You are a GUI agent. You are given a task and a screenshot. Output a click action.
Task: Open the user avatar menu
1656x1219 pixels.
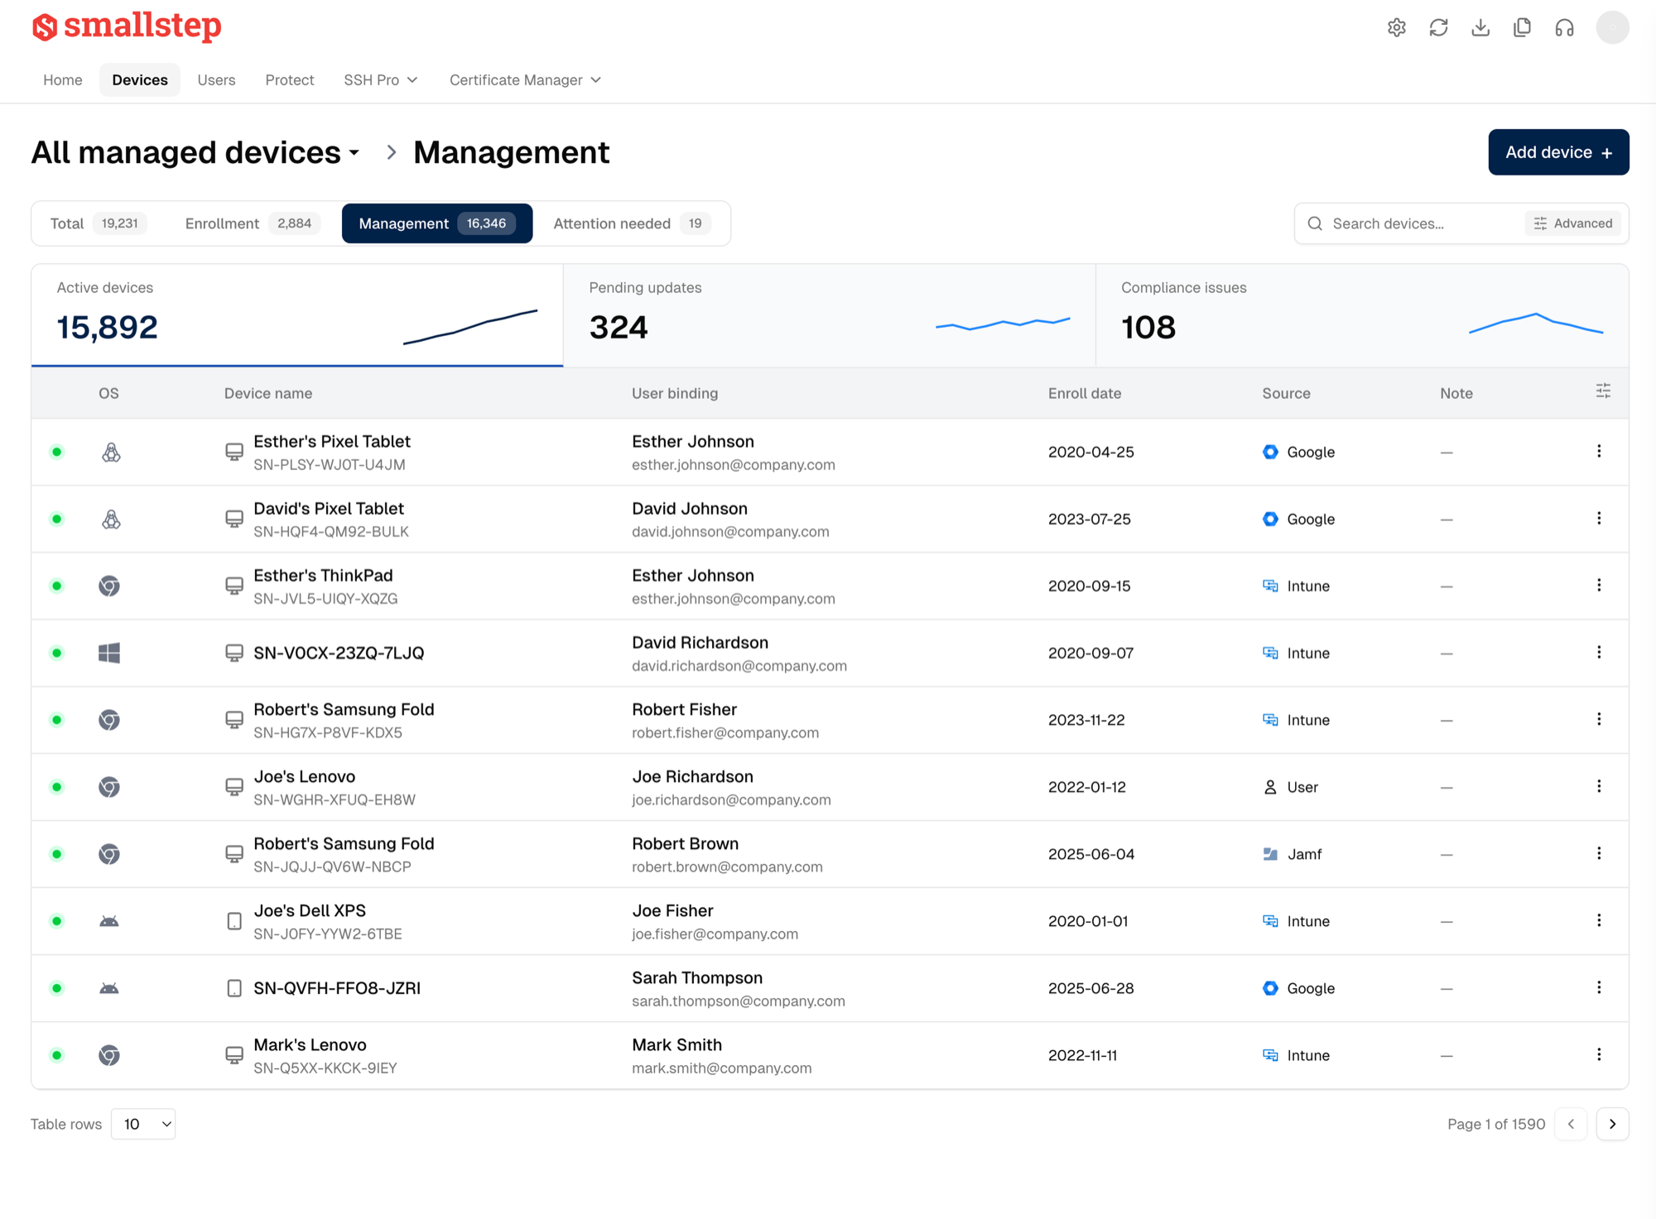pos(1612,27)
